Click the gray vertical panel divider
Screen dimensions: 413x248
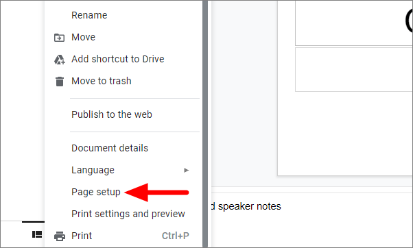pyautogui.click(x=205, y=123)
